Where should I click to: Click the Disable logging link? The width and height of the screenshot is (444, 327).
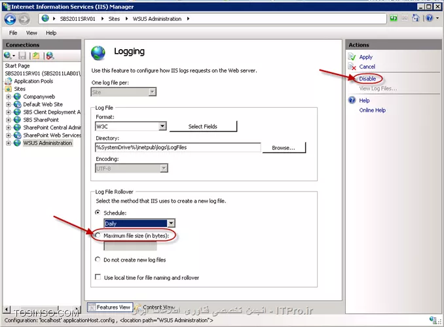(x=367, y=79)
